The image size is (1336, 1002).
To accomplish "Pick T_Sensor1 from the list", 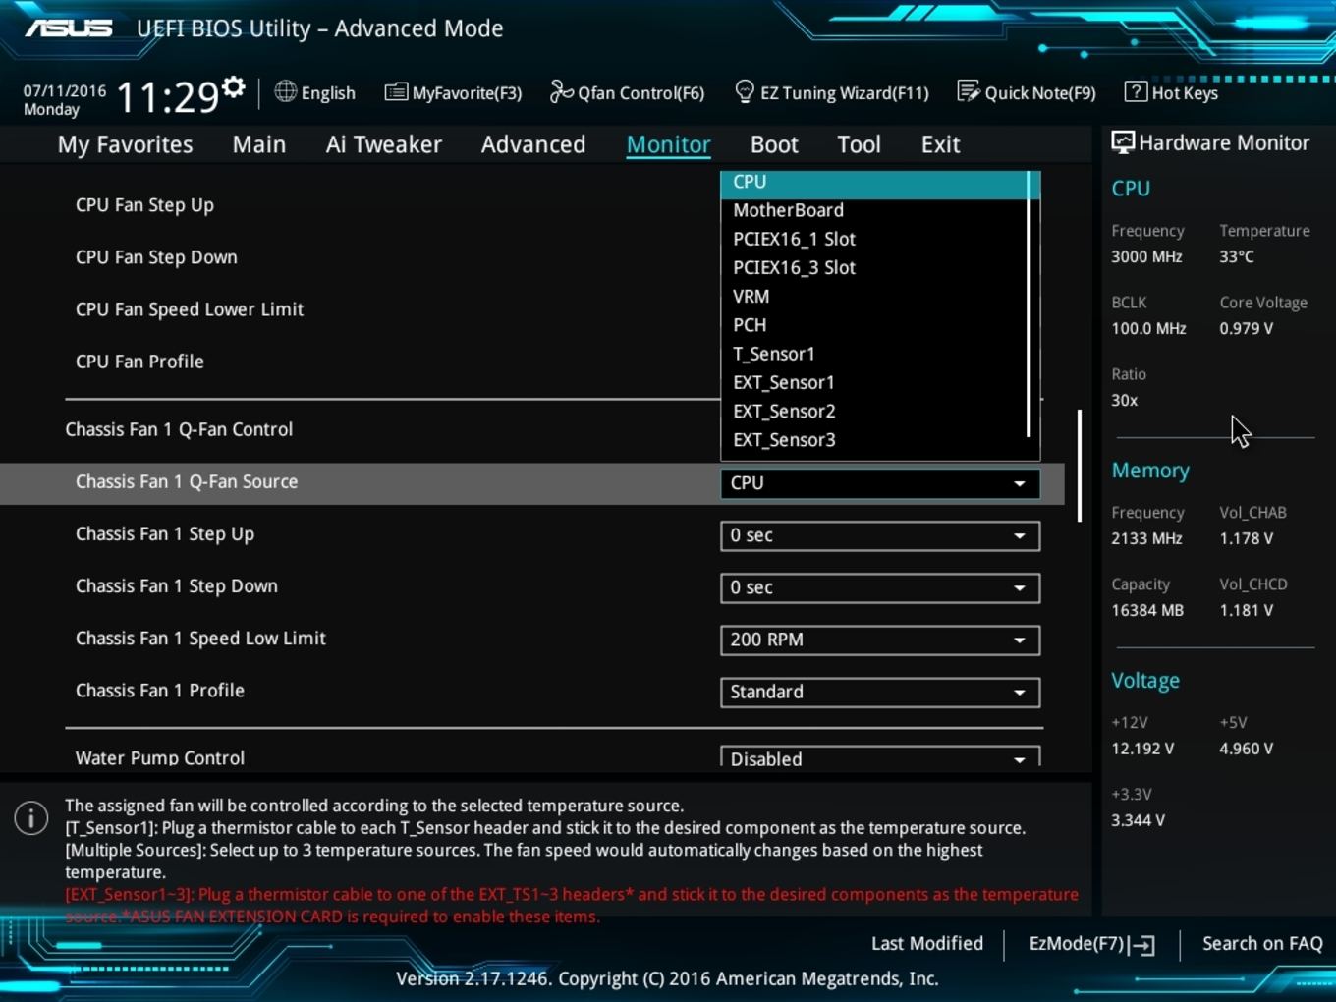I will coord(874,354).
